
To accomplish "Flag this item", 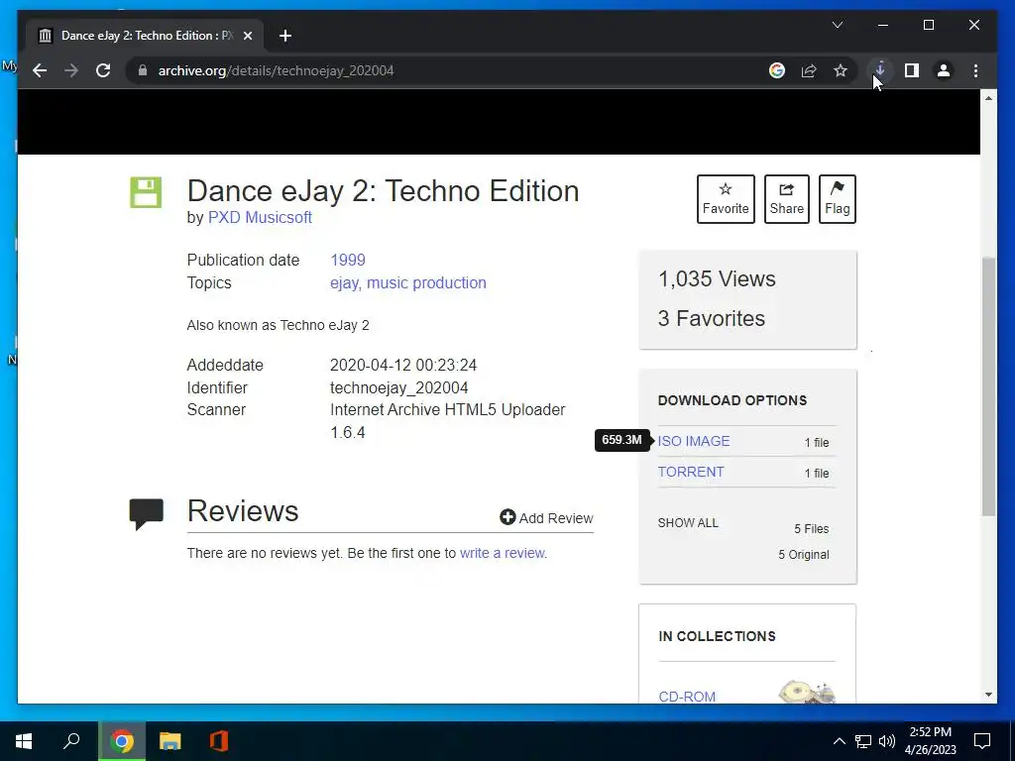I will pos(837,198).
